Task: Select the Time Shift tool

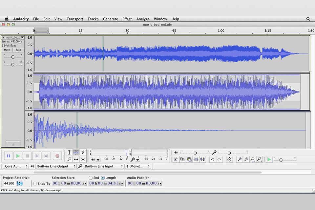Action: pyautogui.click(x=76, y=159)
